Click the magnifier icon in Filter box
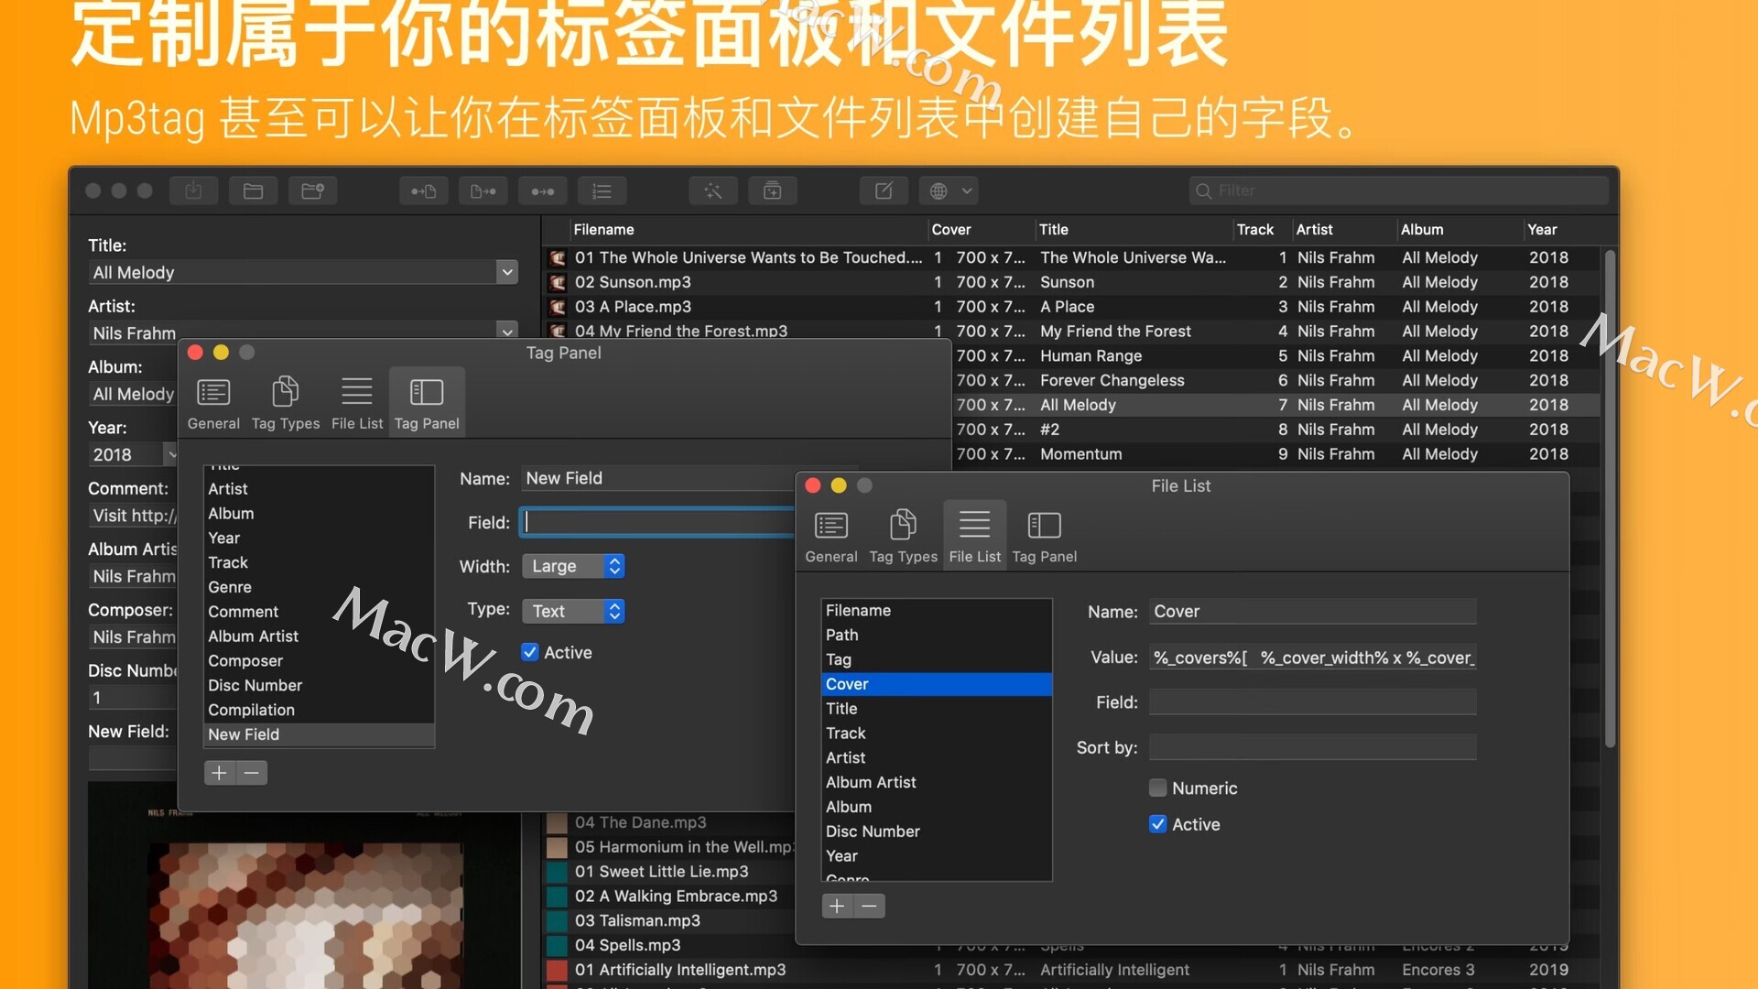Screen dimensions: 1758x989 click(x=1204, y=190)
